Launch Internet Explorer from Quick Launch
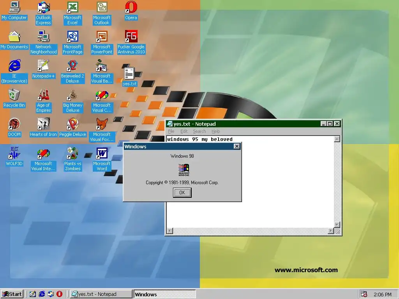 (42, 294)
